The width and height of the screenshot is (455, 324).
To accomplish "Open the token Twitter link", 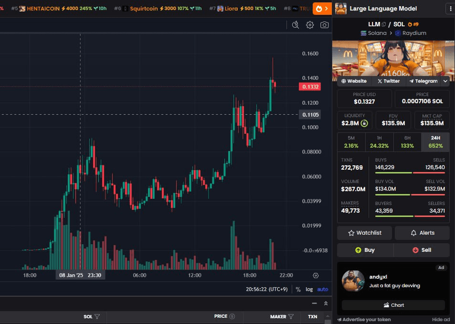I will 389,81.
